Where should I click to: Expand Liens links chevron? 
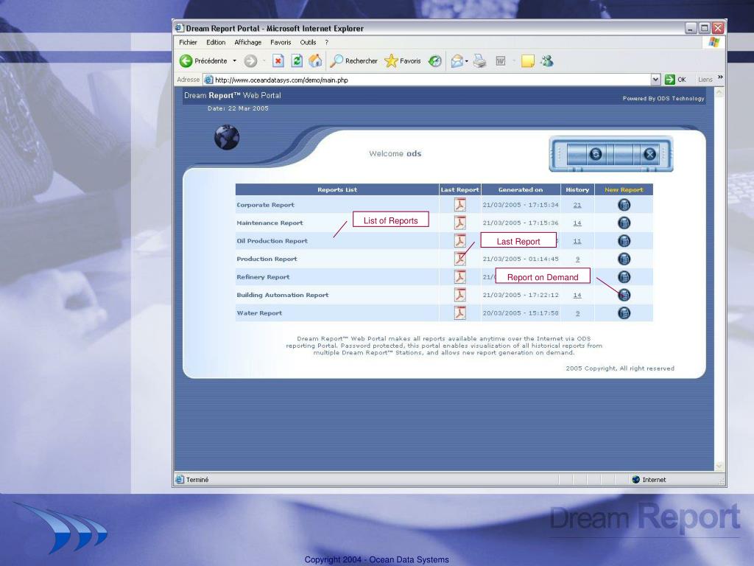click(x=720, y=77)
